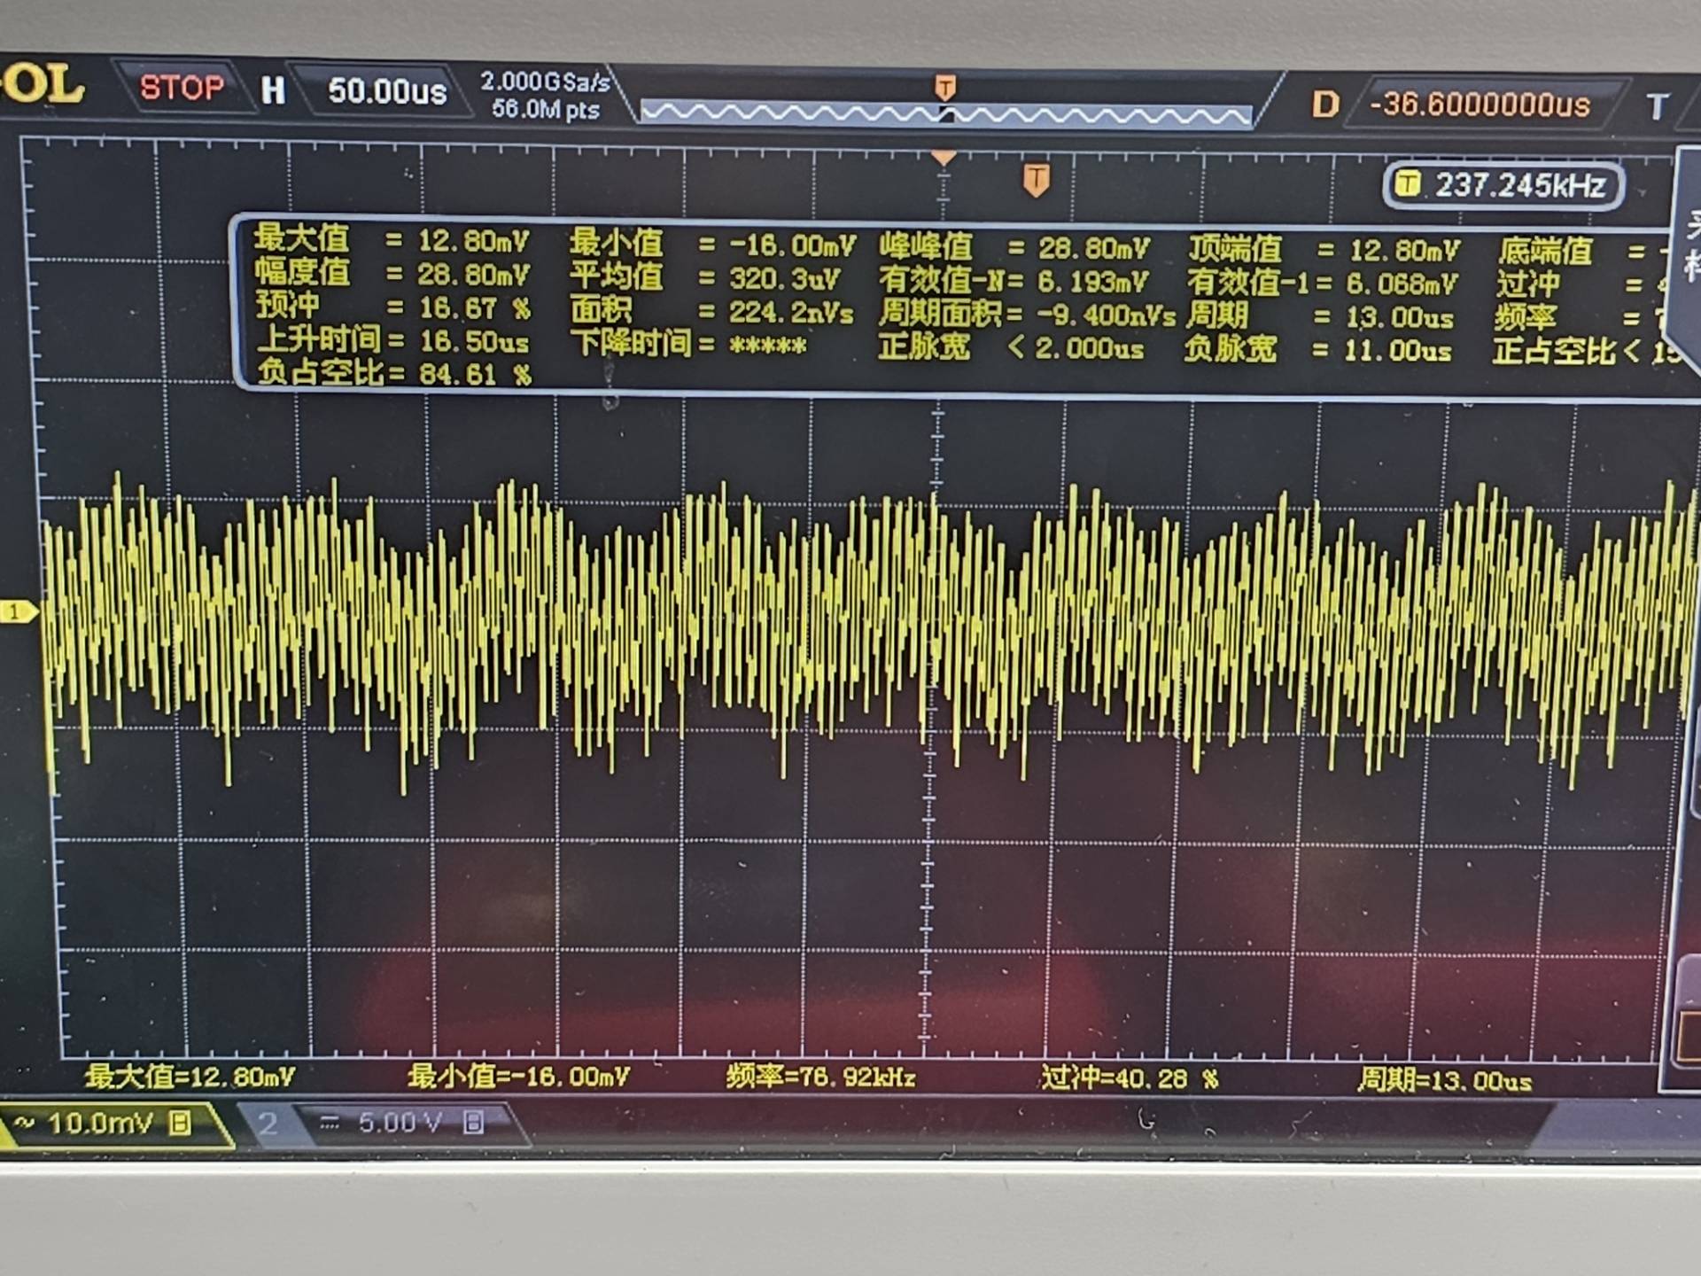Select the 频率=76.92kHz bottom measurement
This screenshot has height=1276, width=1701.
(x=819, y=1078)
